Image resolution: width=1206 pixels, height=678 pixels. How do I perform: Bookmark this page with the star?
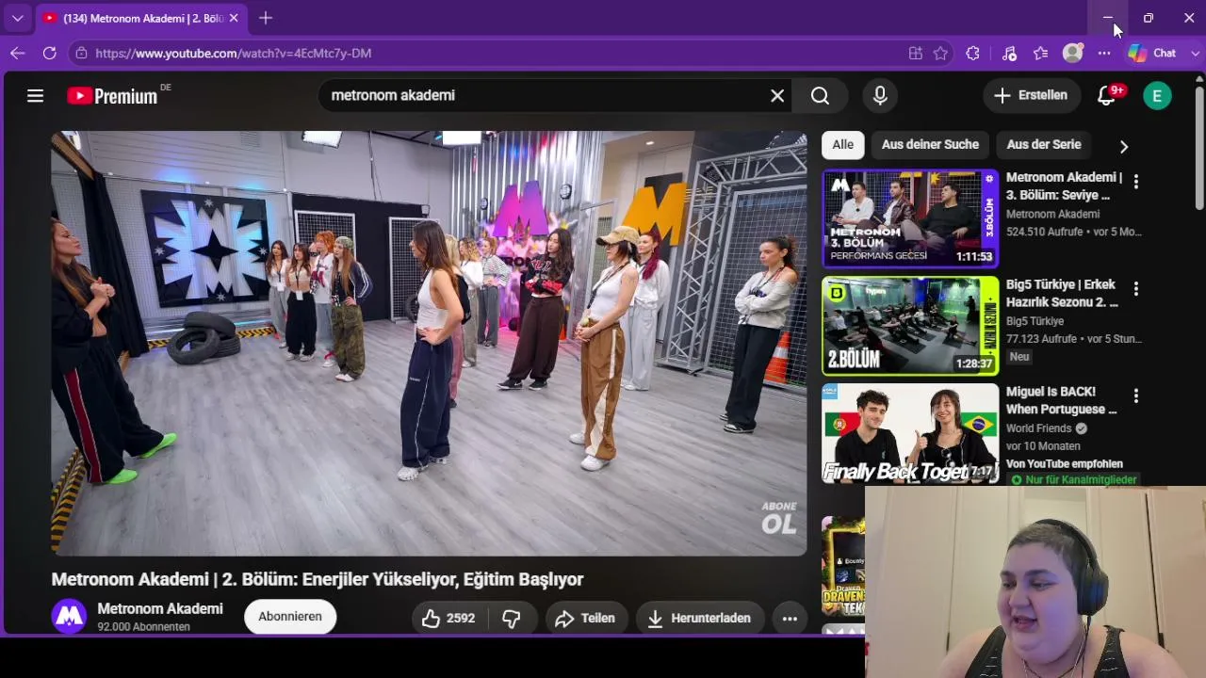tap(940, 53)
